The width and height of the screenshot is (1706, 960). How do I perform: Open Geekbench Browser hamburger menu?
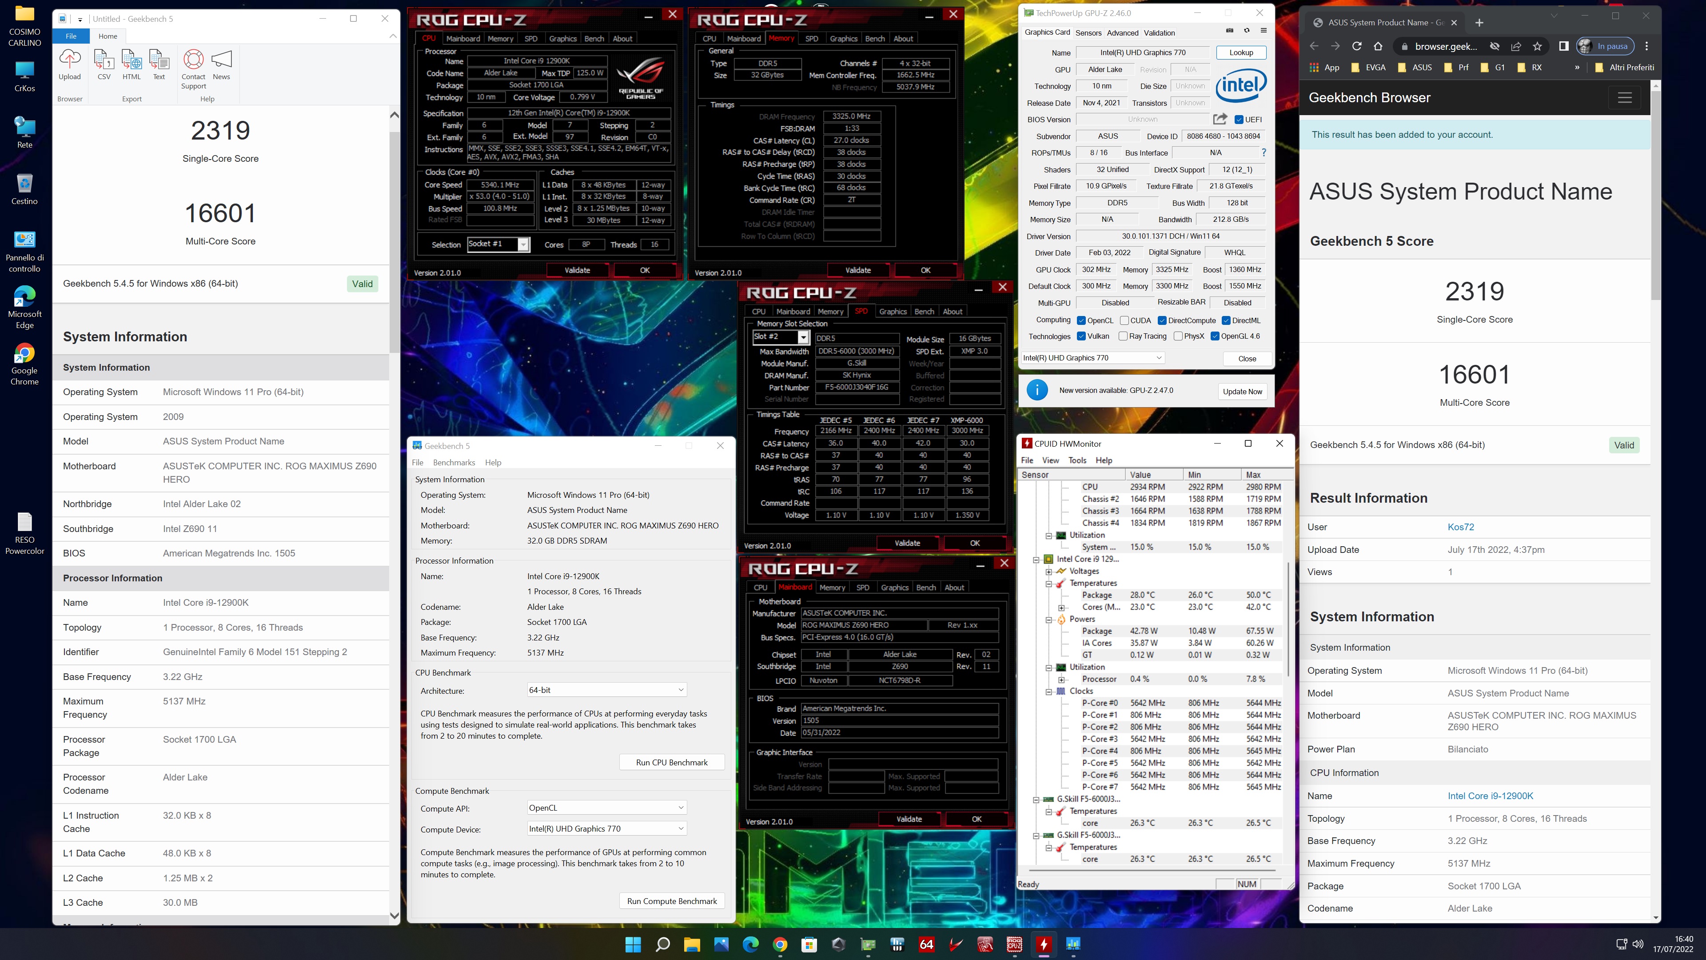(x=1625, y=98)
